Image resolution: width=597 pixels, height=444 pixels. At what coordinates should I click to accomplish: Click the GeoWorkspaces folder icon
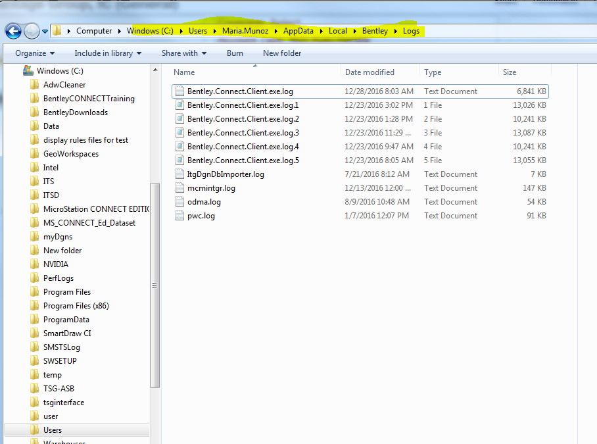point(34,153)
